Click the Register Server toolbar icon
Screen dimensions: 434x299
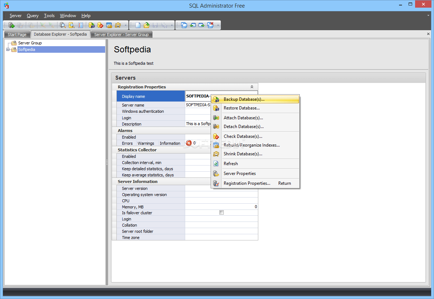click(x=12, y=25)
